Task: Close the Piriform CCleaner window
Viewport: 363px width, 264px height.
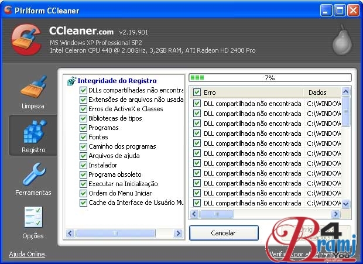Action: click(x=354, y=11)
